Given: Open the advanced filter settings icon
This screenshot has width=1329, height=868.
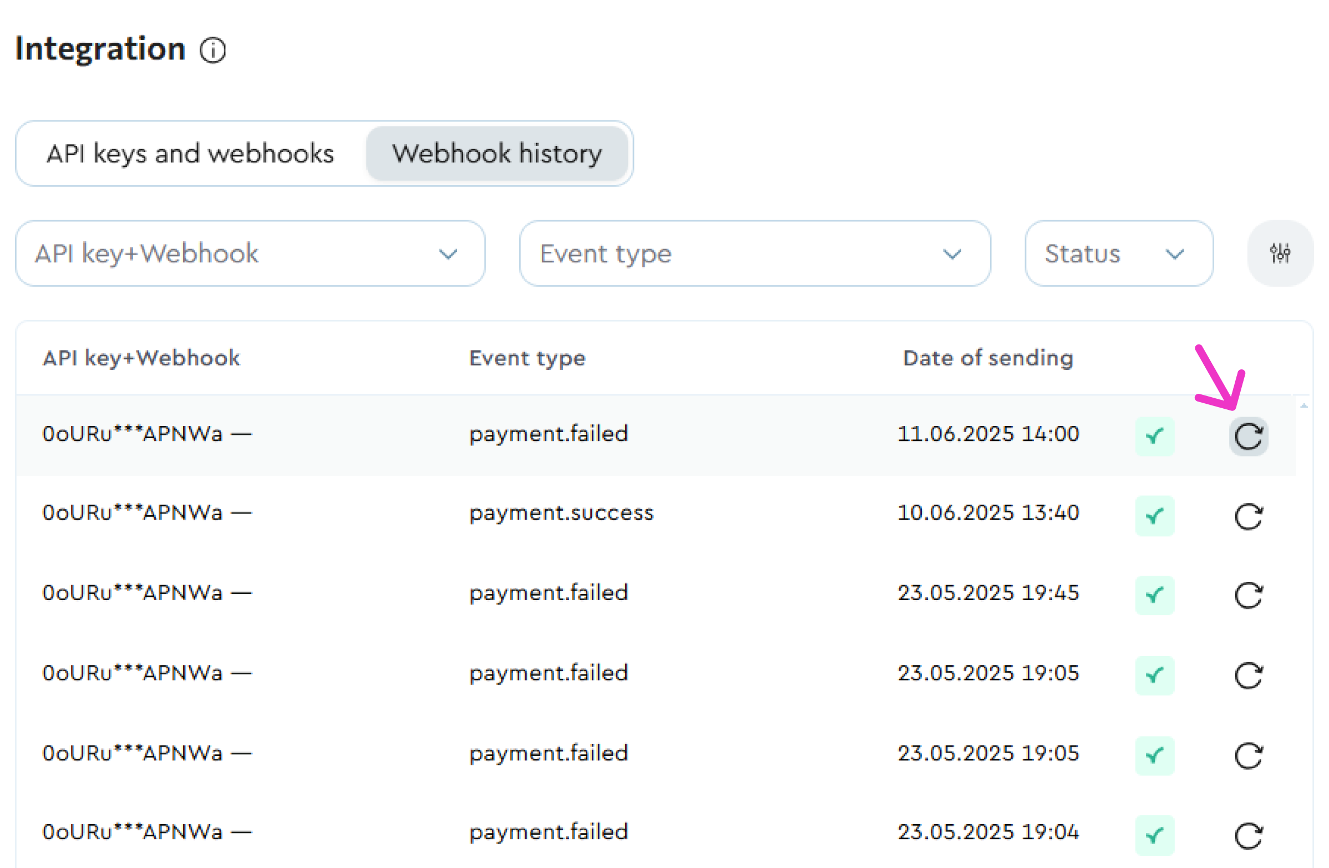Looking at the screenshot, I should pos(1279,253).
